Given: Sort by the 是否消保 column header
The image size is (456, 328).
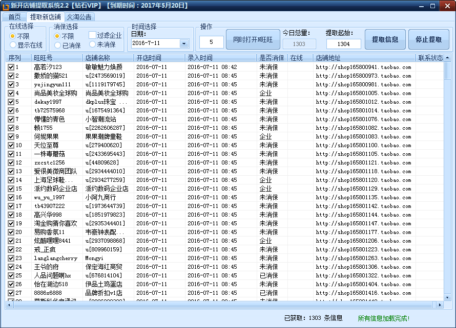Looking at the screenshot, I should 272,58.
